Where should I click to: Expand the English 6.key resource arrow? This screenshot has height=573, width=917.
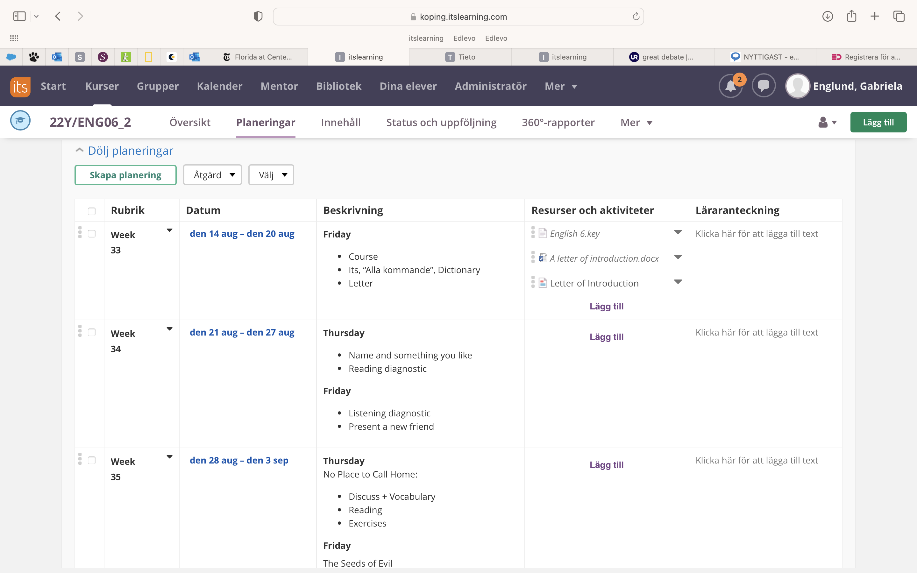[x=678, y=232]
